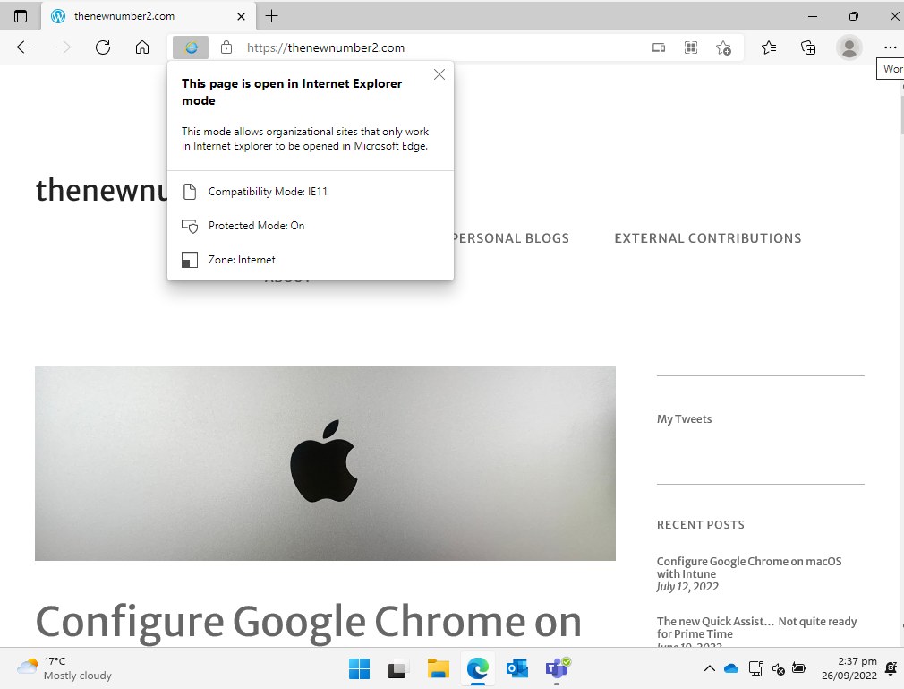Open File Explorer from the taskbar
The image size is (904, 689).
439,668
